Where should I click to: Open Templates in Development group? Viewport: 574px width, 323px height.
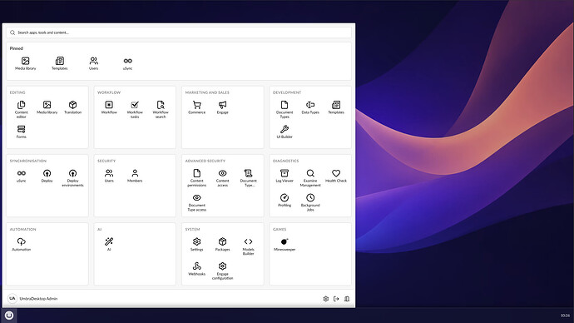coord(336,107)
